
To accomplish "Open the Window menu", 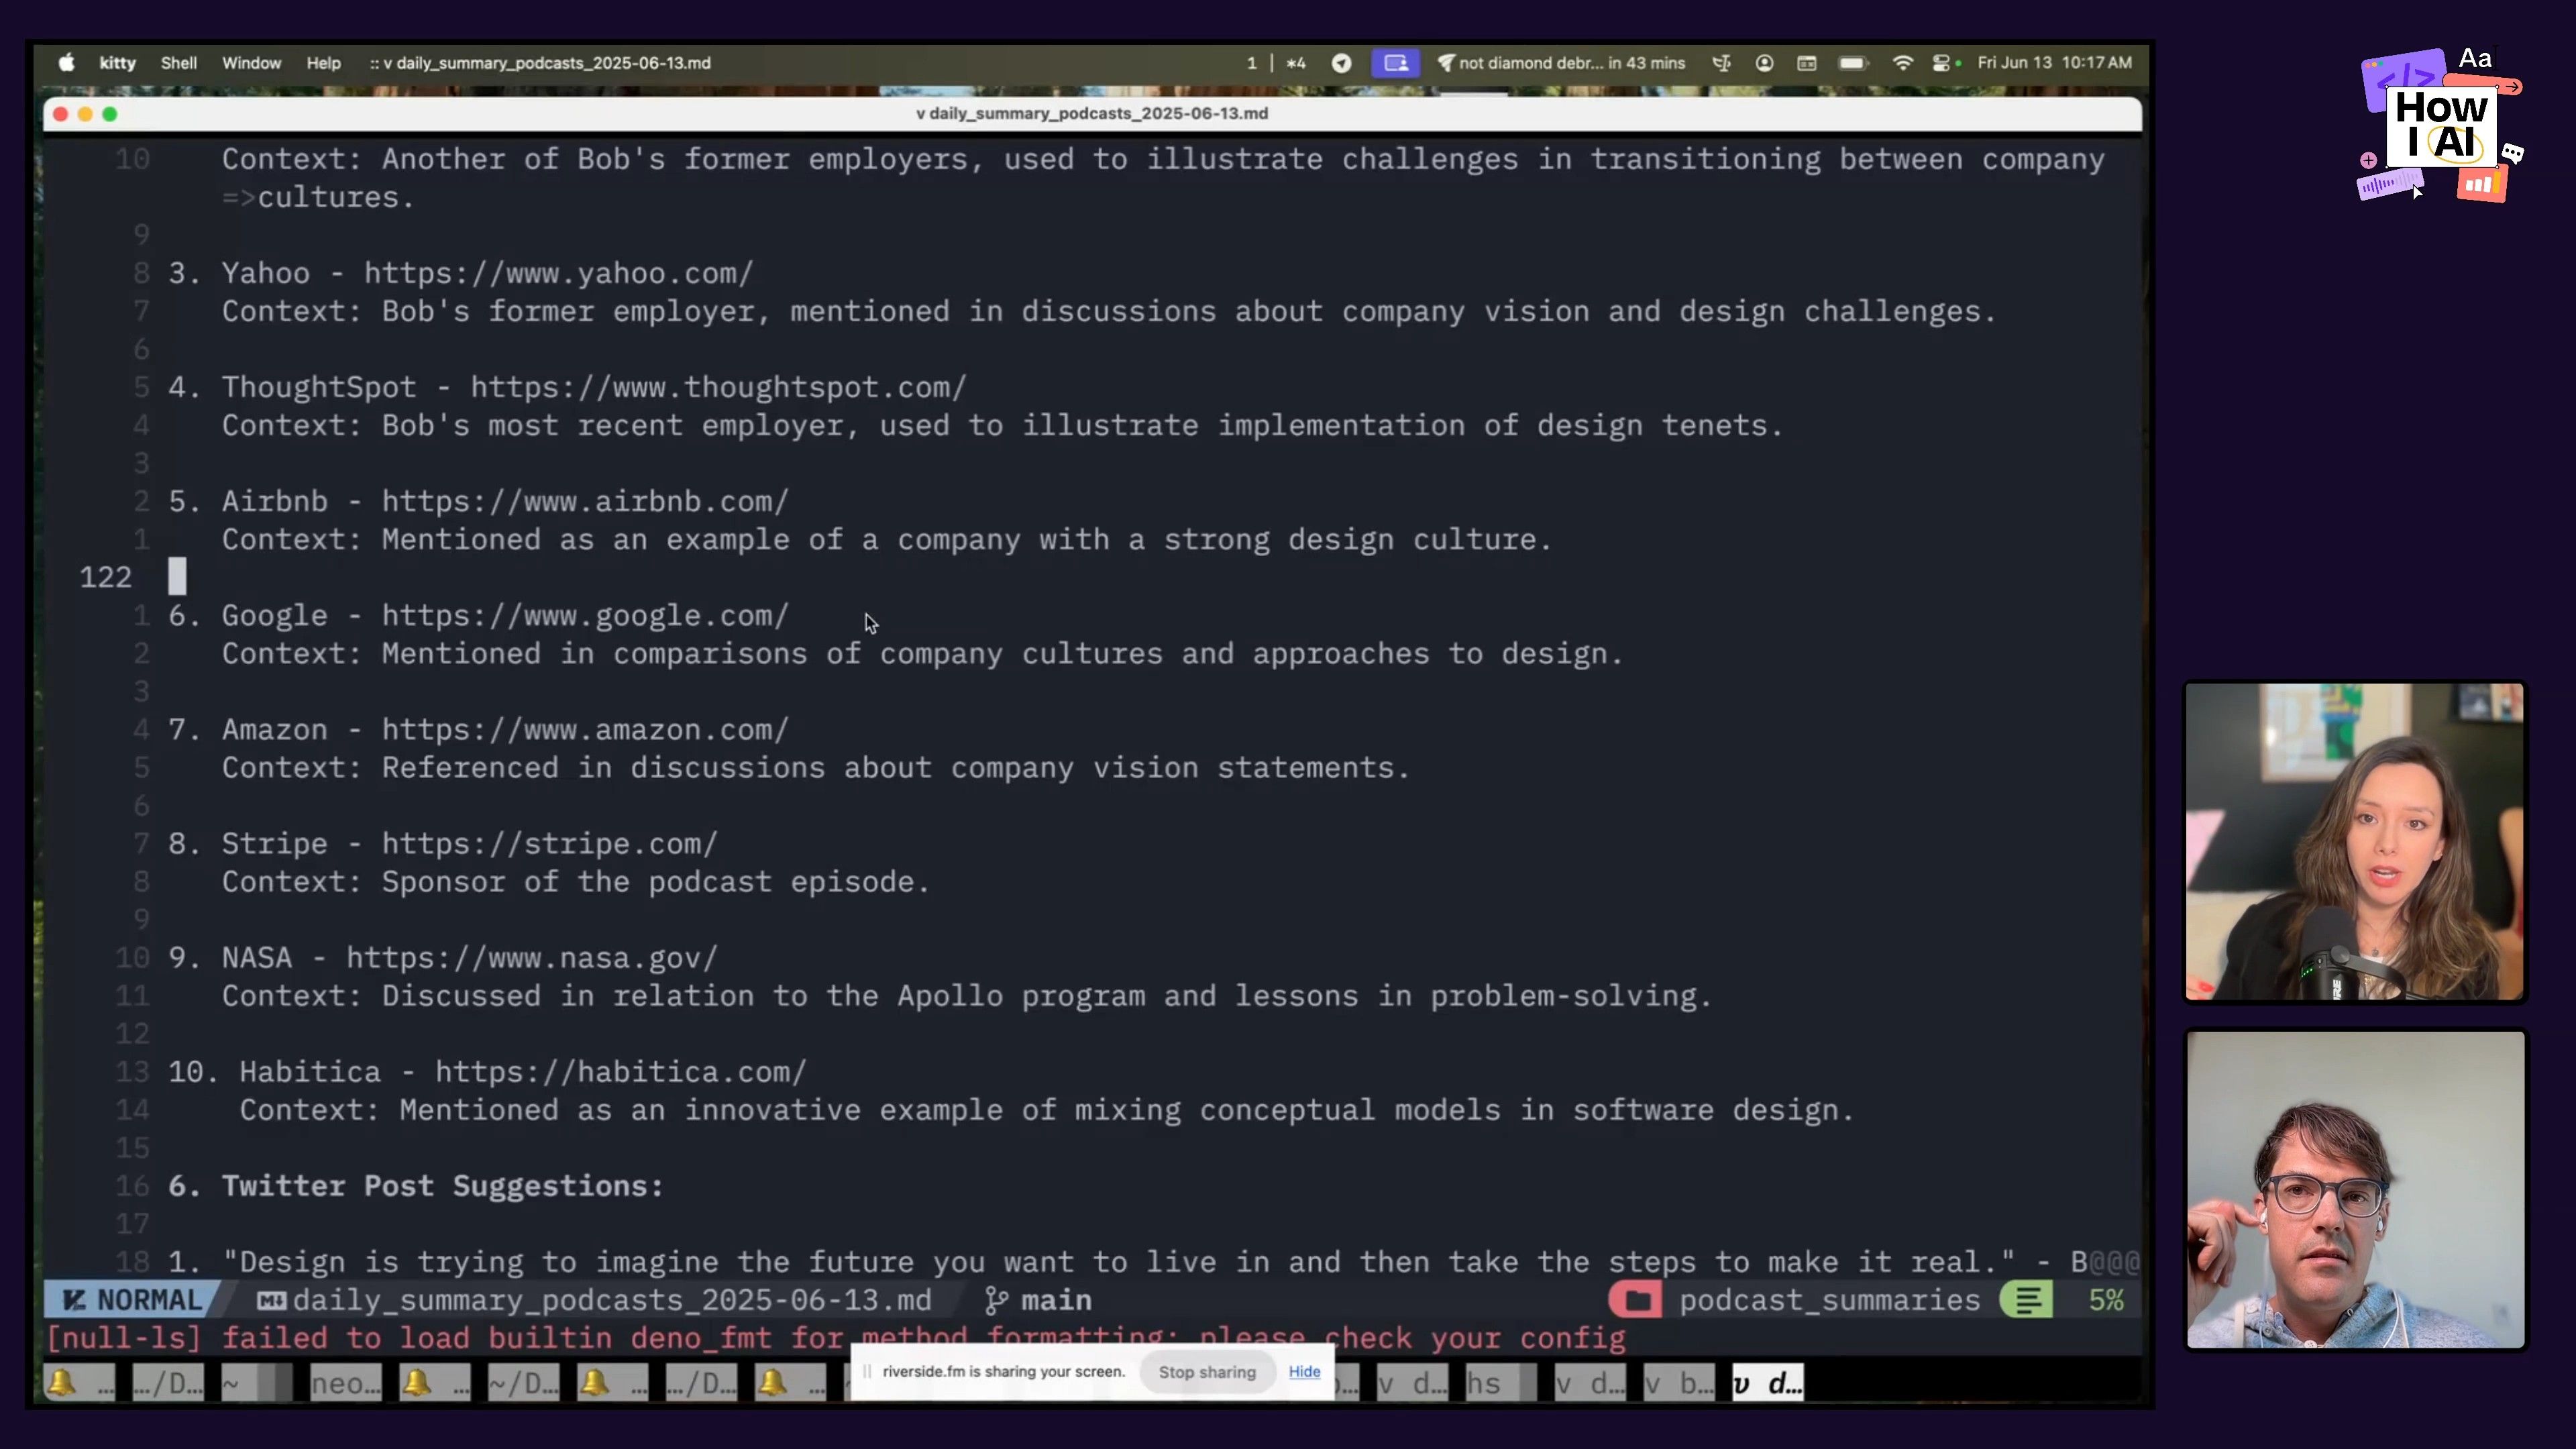I will pyautogui.click(x=251, y=63).
